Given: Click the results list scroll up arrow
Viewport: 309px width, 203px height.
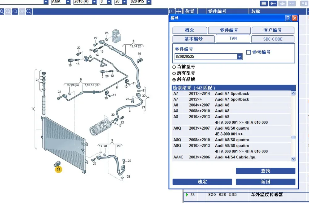Looking at the screenshot, I should pyautogui.click(x=293, y=93).
